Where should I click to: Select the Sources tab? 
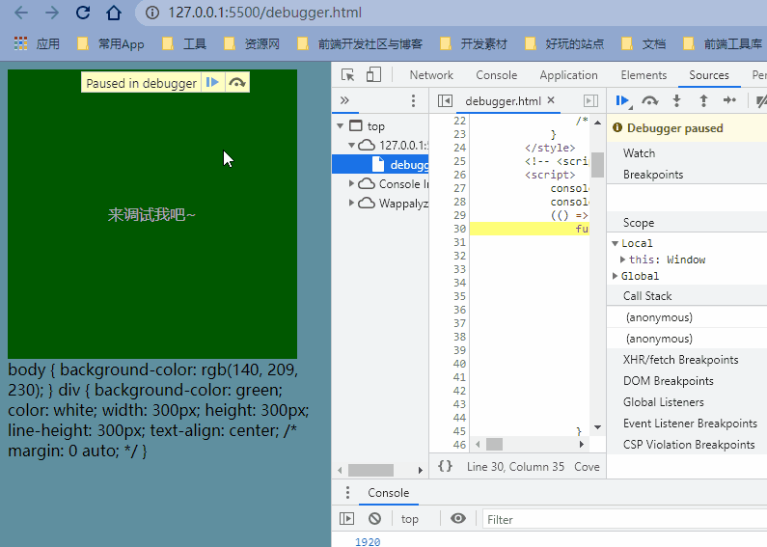709,75
